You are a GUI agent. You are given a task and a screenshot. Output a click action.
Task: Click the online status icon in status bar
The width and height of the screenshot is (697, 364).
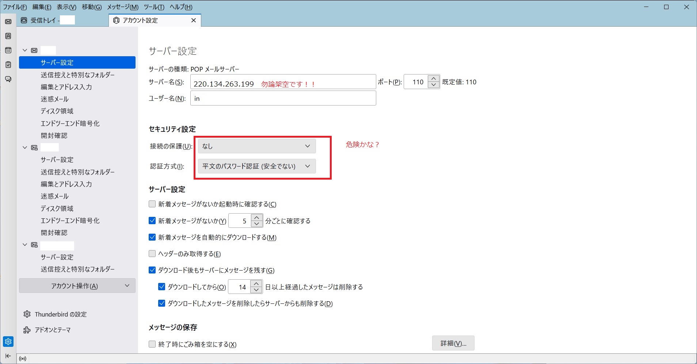point(23,359)
